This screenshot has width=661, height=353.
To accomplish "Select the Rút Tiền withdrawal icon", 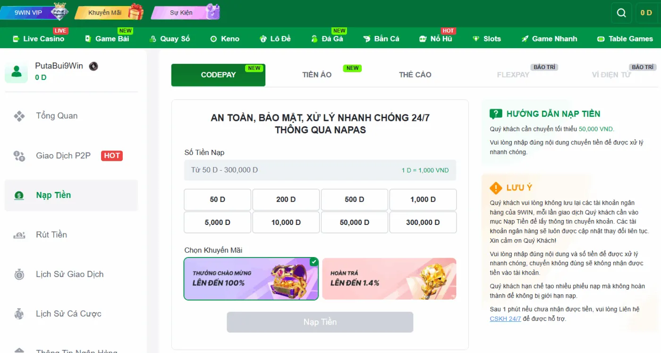I will (19, 234).
